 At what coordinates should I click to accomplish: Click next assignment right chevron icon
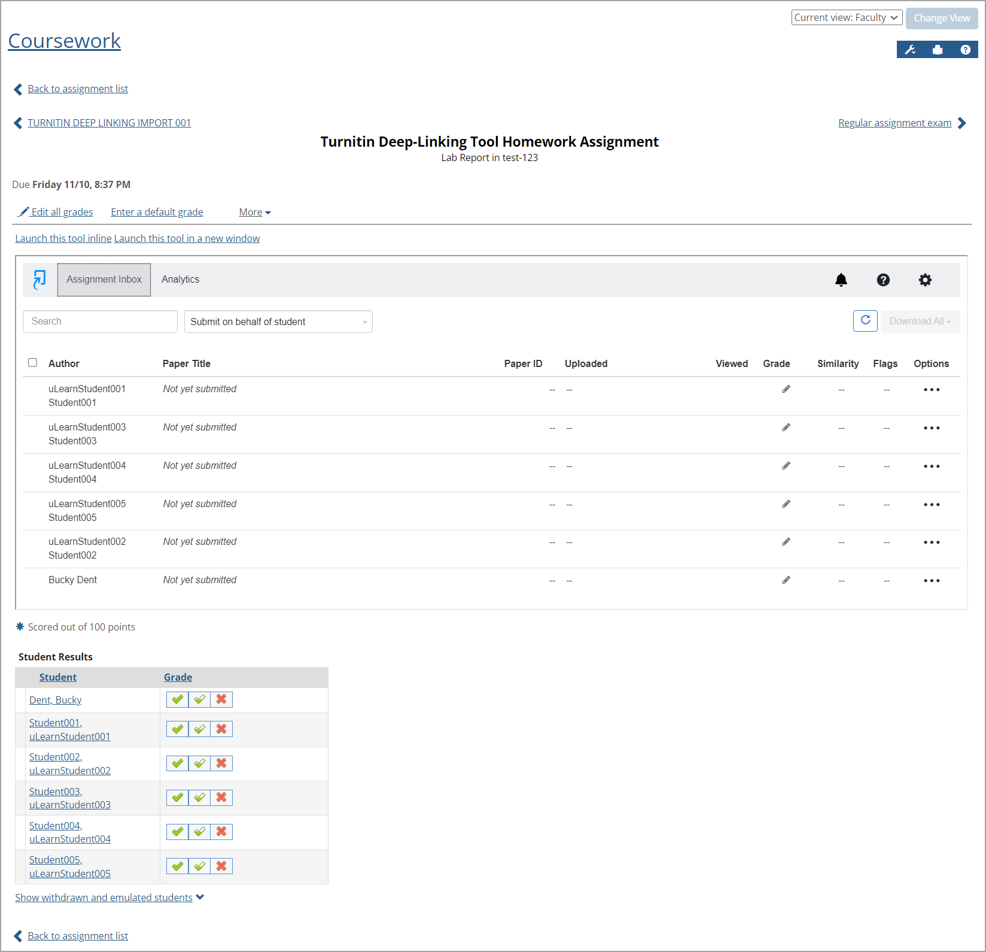pyautogui.click(x=962, y=123)
